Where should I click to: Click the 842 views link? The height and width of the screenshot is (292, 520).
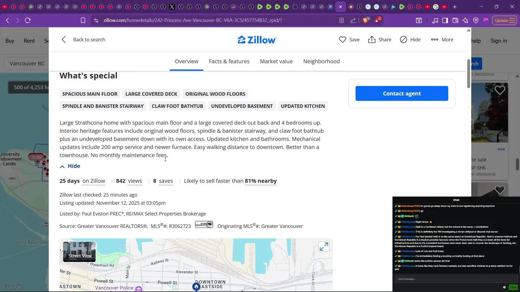[x=129, y=181]
